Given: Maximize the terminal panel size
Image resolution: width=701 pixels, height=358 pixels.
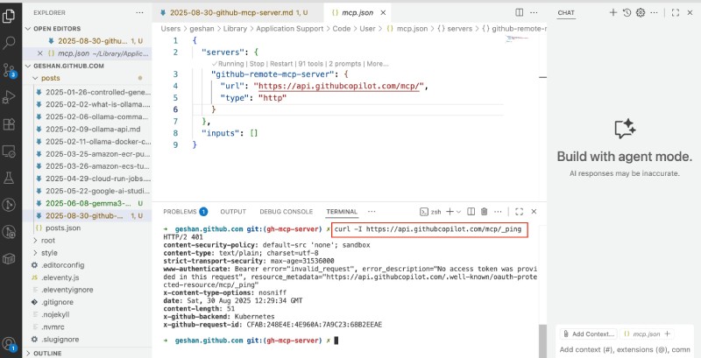Looking at the screenshot, I should (519, 212).
